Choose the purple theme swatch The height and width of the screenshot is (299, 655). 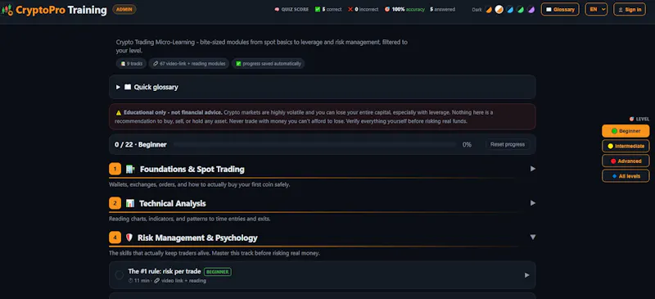531,9
